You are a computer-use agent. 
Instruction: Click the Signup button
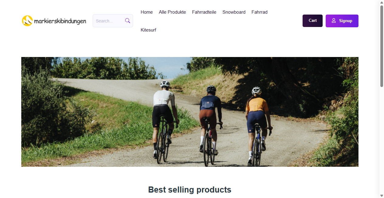tap(342, 21)
